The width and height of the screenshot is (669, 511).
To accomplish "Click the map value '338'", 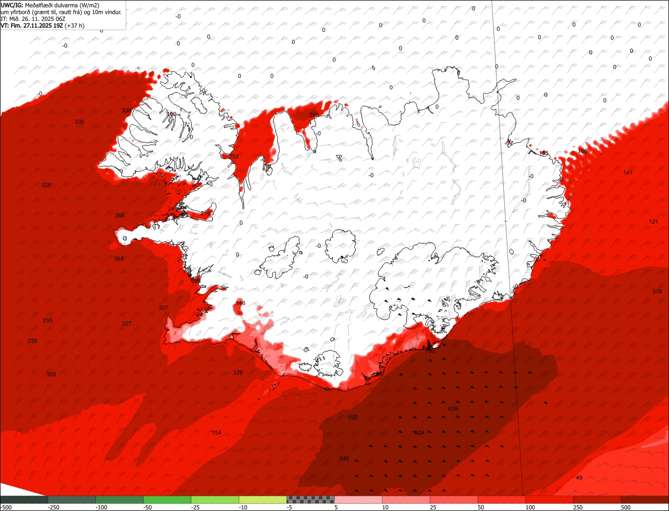I will pyautogui.click(x=126, y=110).
